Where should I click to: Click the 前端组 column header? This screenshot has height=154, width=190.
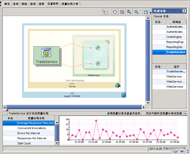[x=177, y=22]
